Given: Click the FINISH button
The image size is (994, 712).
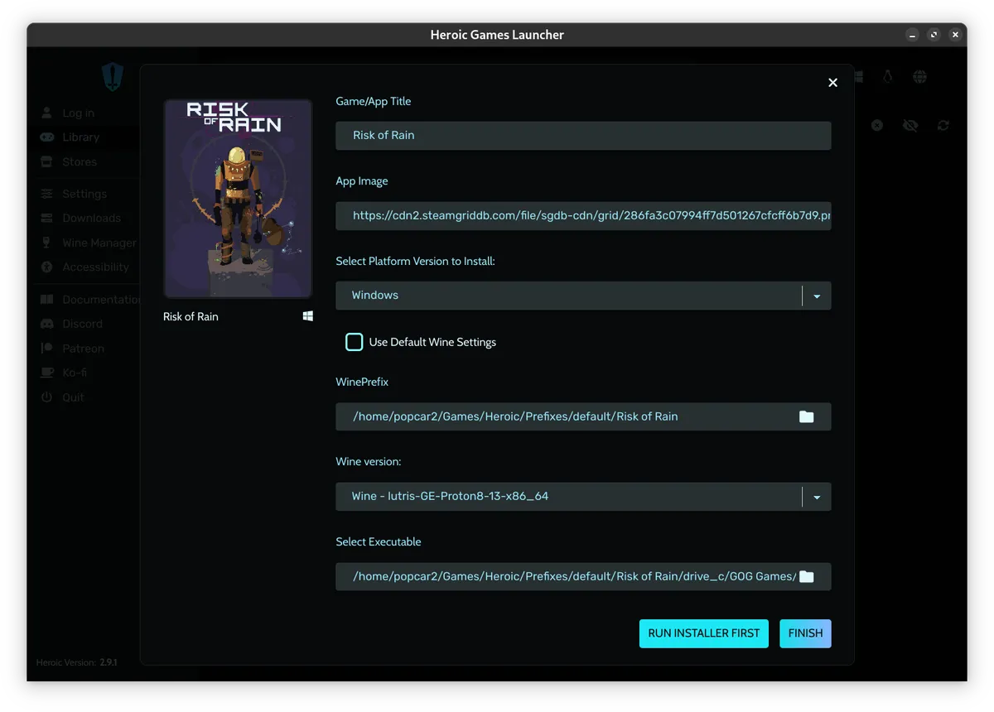Looking at the screenshot, I should coord(805,633).
